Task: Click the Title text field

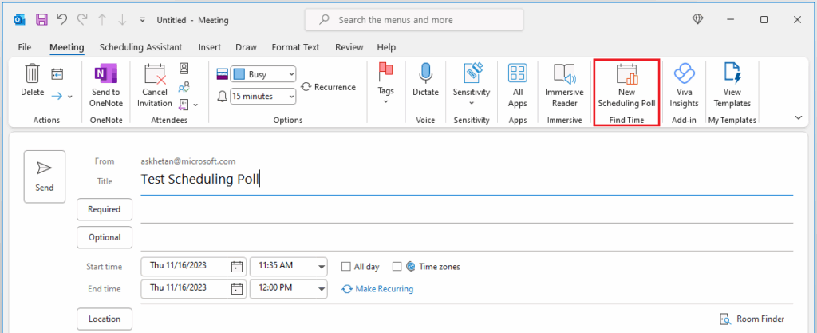Action: tap(463, 180)
